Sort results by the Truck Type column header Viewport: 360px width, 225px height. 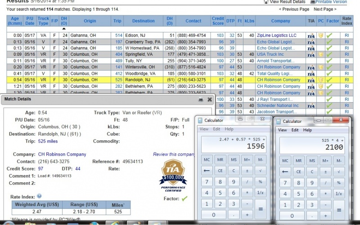43,21
